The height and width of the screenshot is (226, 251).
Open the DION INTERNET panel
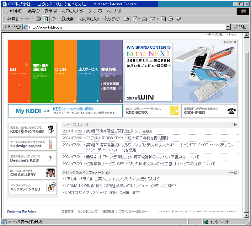click(65, 72)
